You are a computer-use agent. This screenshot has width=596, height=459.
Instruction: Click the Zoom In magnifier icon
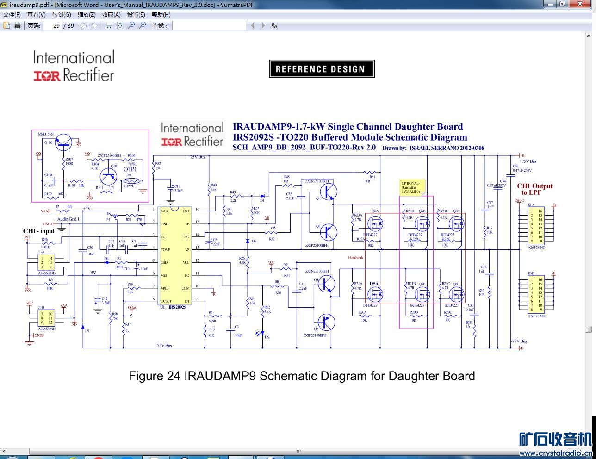(x=143, y=25)
